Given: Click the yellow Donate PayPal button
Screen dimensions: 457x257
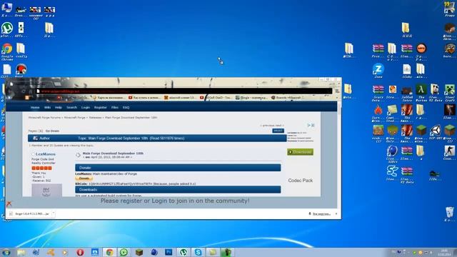Looking at the screenshot, I should (x=84, y=178).
